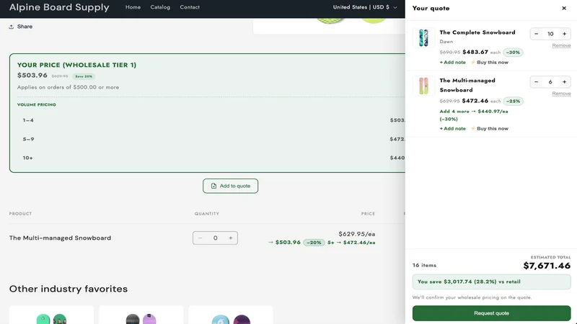The height and width of the screenshot is (324, 577).
Task: Click the 16 items label
Action: (424, 265)
